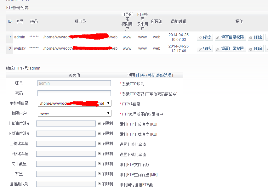
Task: Click the 根目录 column header
Action: point(80,21)
